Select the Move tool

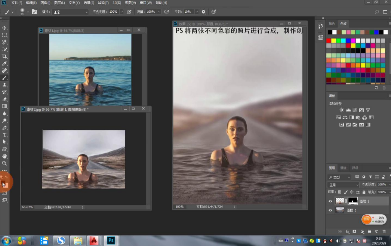tap(4, 28)
